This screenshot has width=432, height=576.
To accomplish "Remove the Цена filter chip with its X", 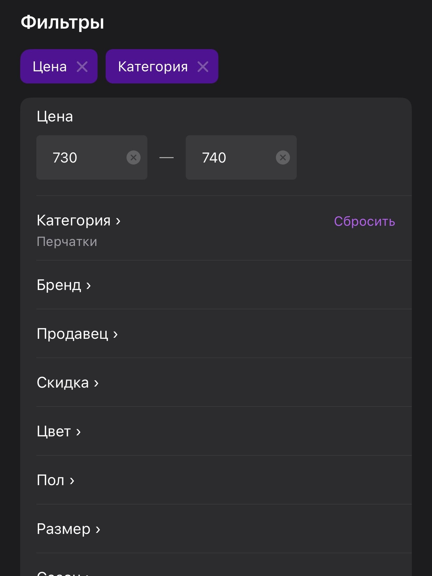I will click(82, 67).
